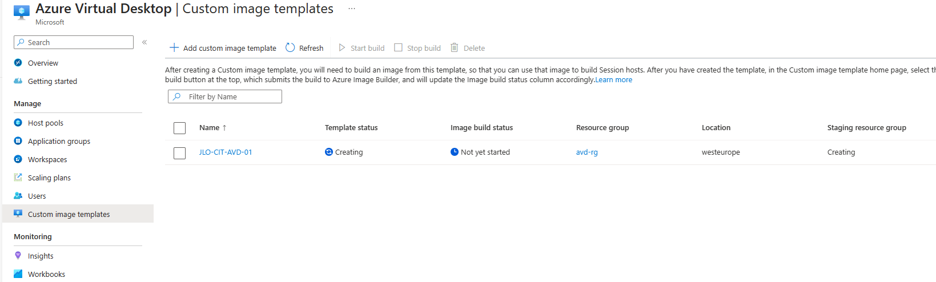Viewport: 936px width, 282px height.
Task: Click the Workspaces icon
Action: pyautogui.click(x=18, y=159)
